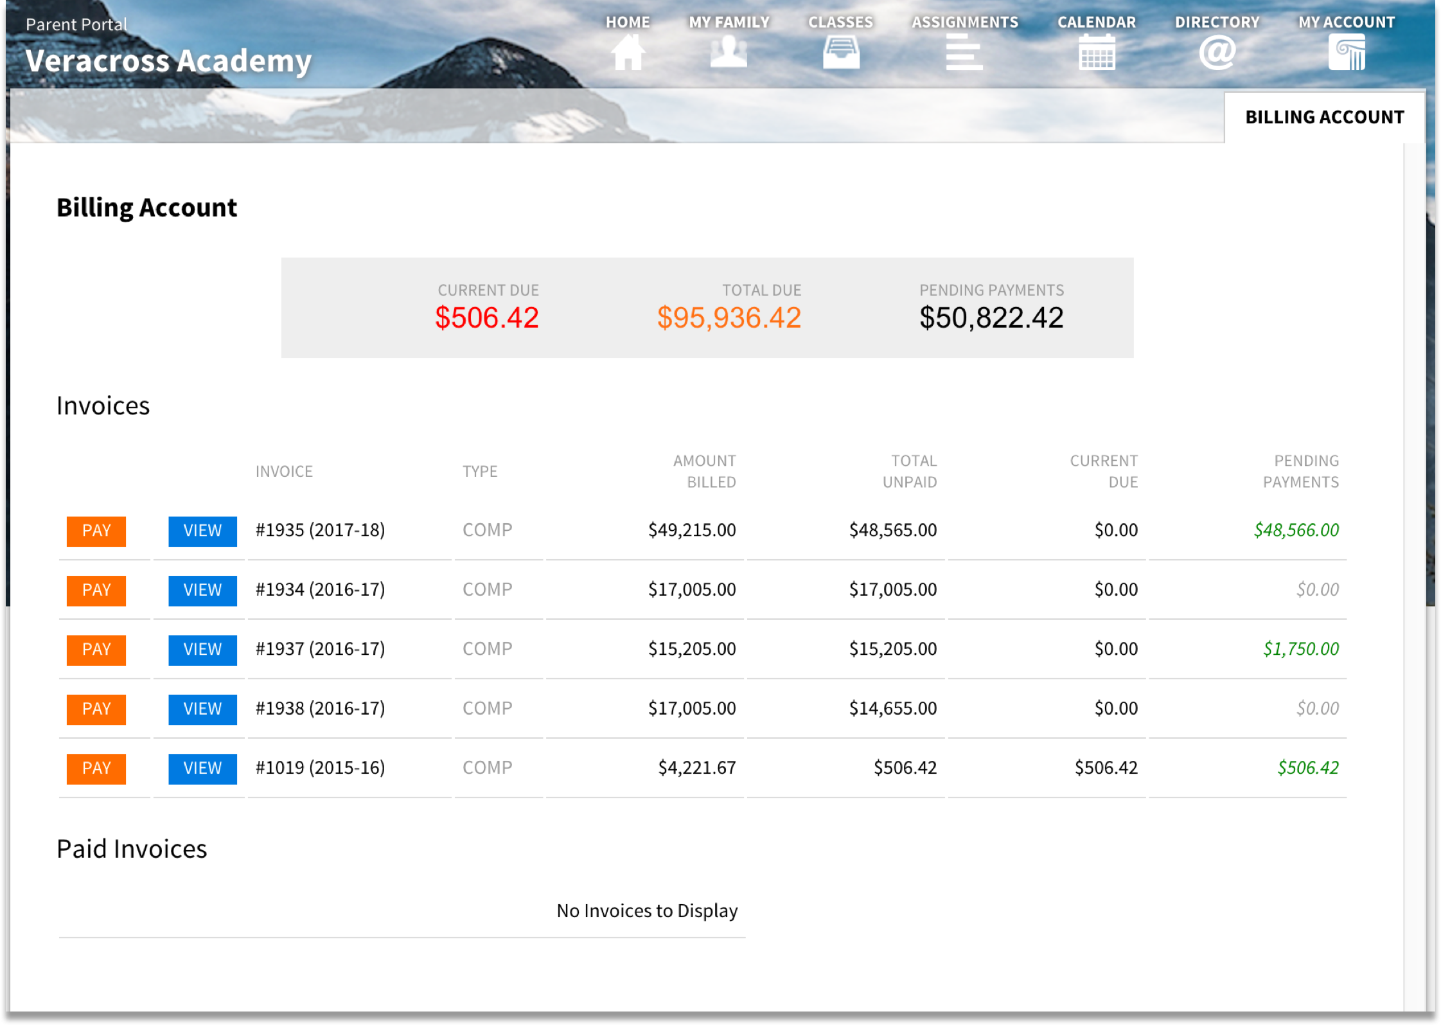Click the My Account pillar icon
The width and height of the screenshot is (1441, 1025).
1347,53
